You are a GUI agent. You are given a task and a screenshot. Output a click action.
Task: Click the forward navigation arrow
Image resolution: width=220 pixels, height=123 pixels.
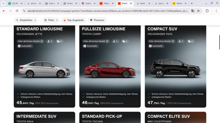[x=10, y=11]
